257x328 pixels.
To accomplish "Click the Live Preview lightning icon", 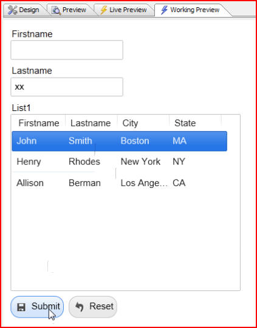I will tap(103, 10).
